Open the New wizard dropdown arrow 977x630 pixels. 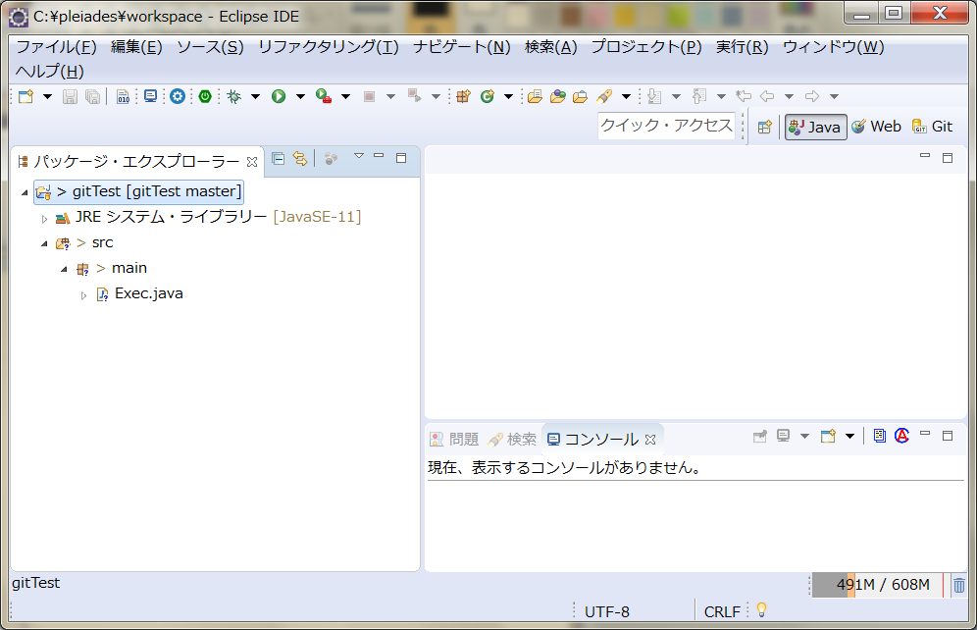[47, 96]
